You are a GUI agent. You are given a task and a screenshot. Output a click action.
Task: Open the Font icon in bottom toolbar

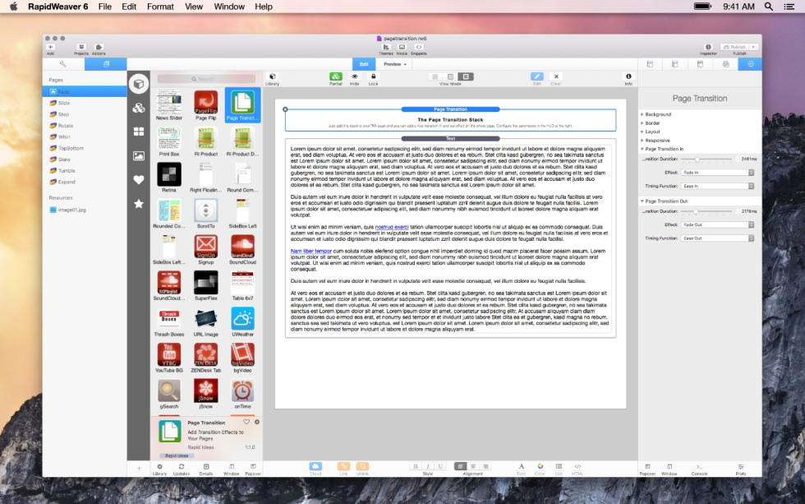click(x=521, y=466)
